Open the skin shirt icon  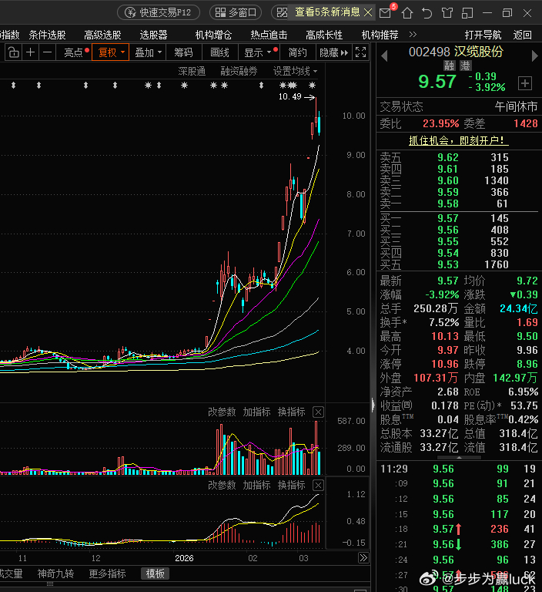447,13
